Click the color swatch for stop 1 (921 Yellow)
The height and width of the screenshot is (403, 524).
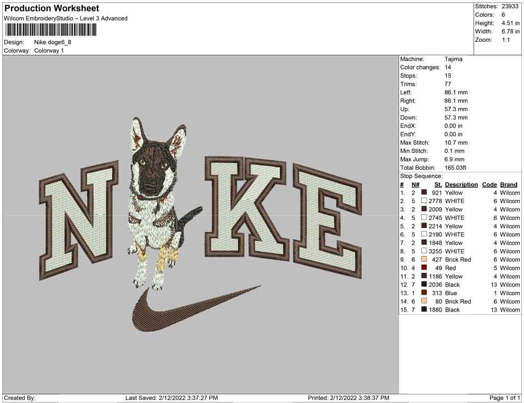tap(424, 193)
